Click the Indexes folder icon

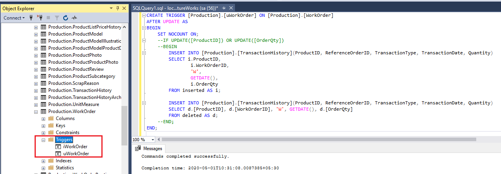[x=51, y=161]
